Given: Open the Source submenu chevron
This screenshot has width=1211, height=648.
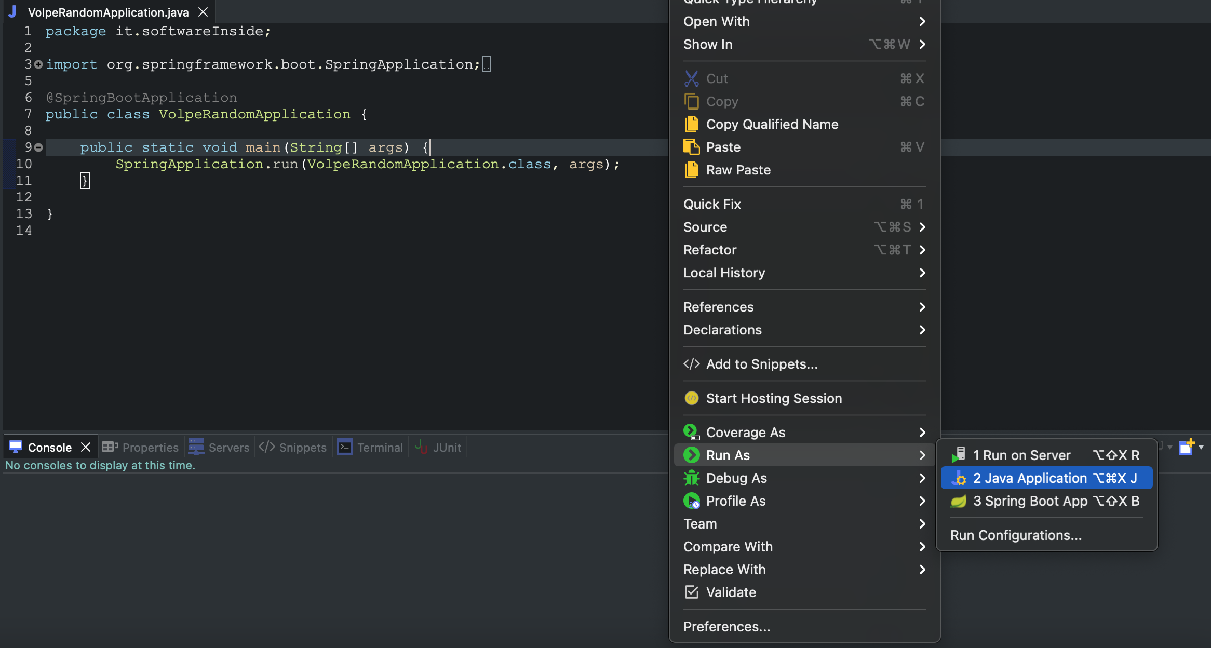Looking at the screenshot, I should pos(922,227).
